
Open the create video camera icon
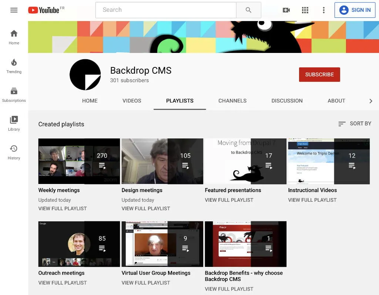point(286,10)
